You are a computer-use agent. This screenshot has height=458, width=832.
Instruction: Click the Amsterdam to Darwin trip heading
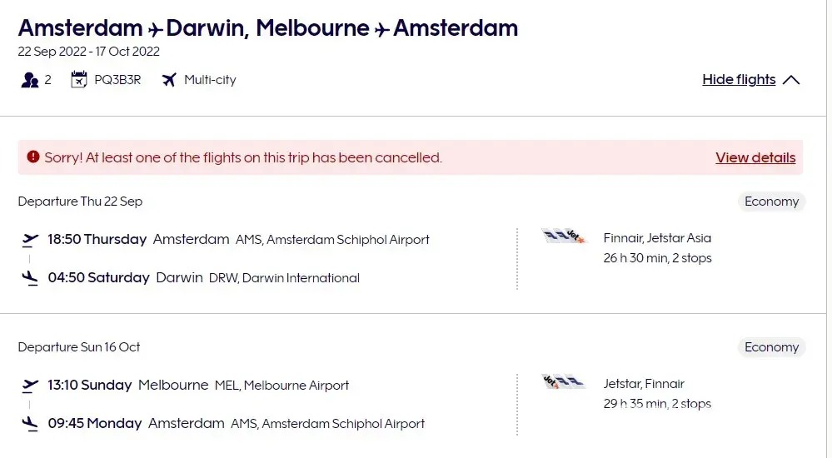267,27
